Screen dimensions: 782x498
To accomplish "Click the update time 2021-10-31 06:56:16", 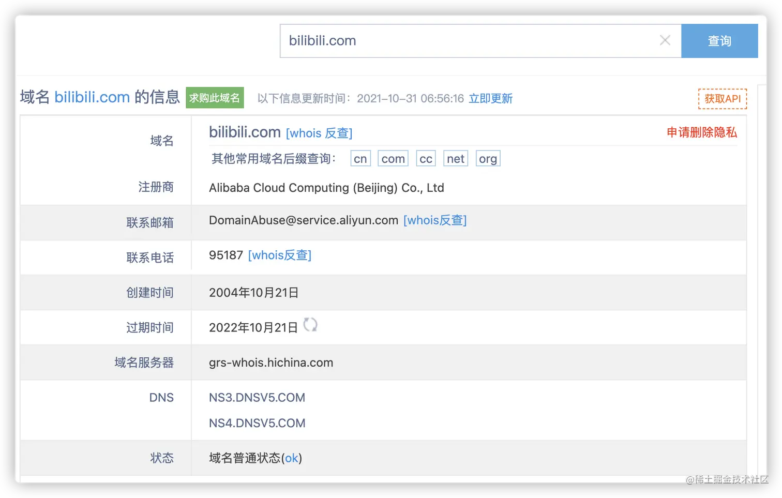I will [411, 98].
